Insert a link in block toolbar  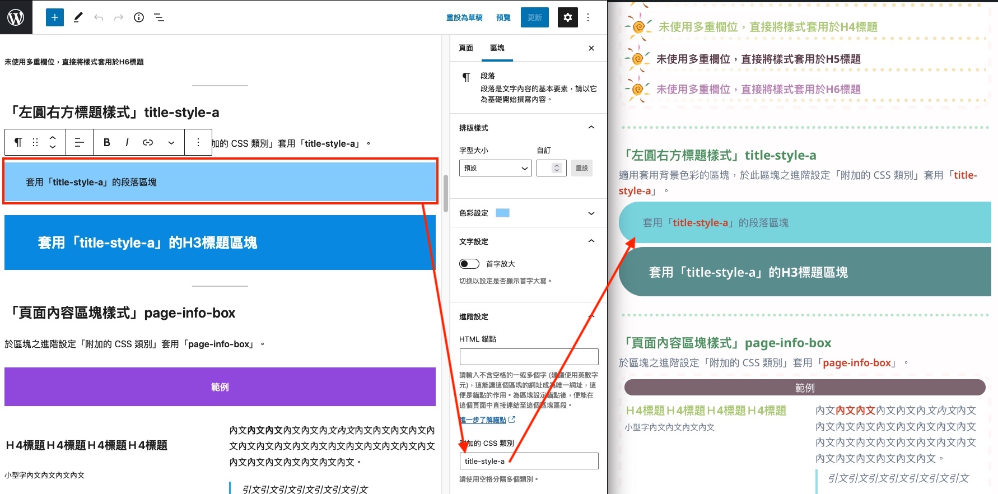(148, 142)
